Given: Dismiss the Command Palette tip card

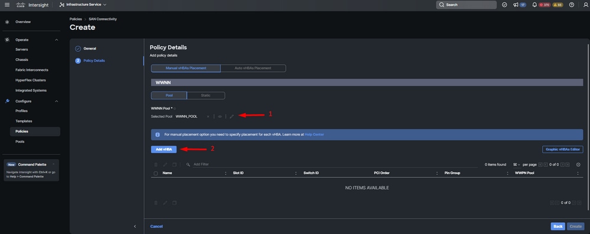Looking at the screenshot, I should 53,164.
